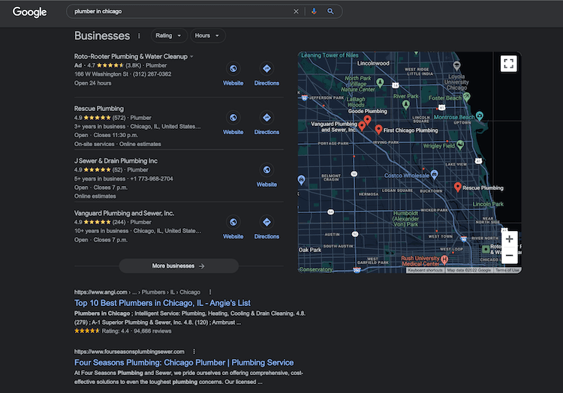Click Roto-Rooter Directions diamond icon

pos(266,68)
